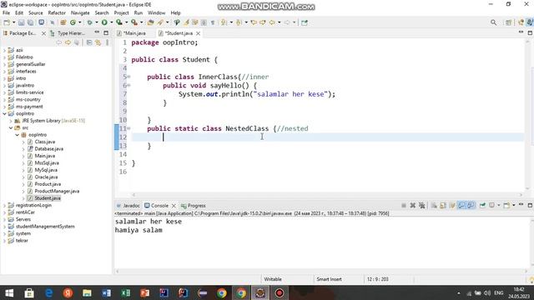
Task: Close the Student.java editor tab
Action: click(x=198, y=33)
